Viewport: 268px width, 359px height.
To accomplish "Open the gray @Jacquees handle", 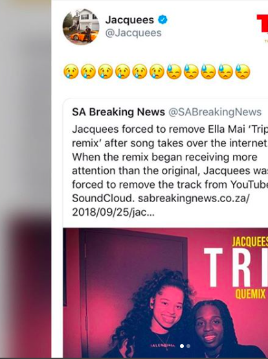I will point(133,33).
